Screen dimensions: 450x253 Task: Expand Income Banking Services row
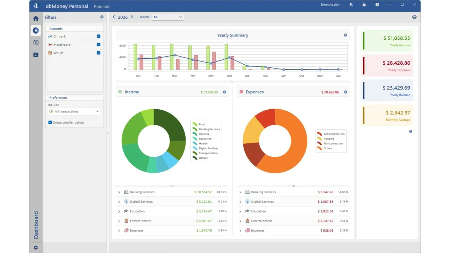[119, 192]
